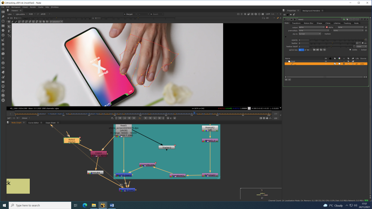
Task: Open the rgba.alpha channel dropdown
Action: [x=21, y=14]
